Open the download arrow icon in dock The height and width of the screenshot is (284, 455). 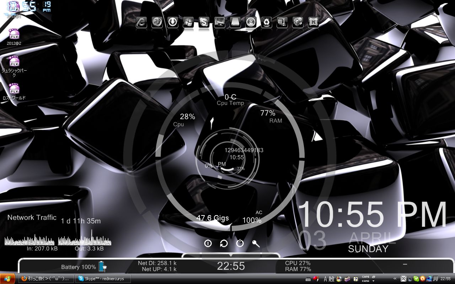pyautogui.click(x=173, y=22)
